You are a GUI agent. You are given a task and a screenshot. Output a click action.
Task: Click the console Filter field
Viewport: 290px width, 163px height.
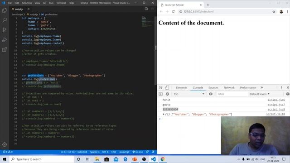[232, 94]
